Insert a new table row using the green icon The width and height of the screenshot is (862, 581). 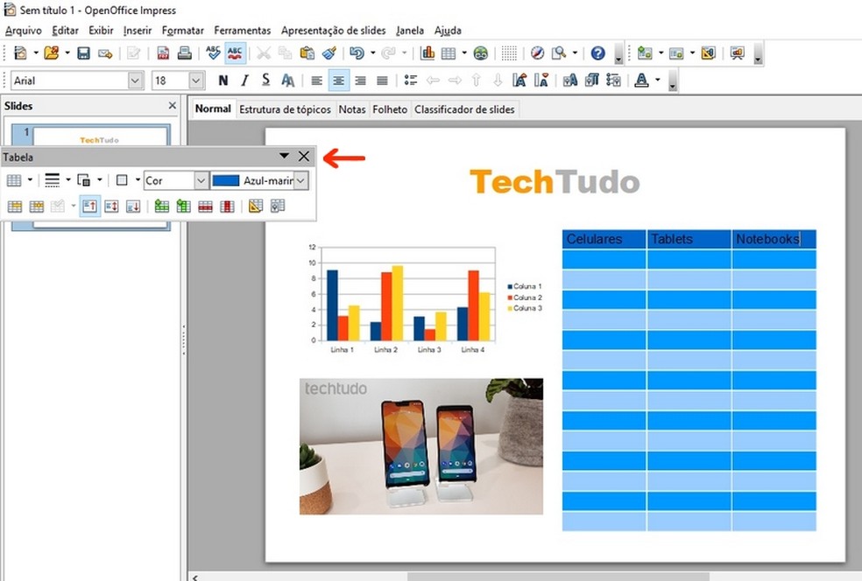(163, 206)
